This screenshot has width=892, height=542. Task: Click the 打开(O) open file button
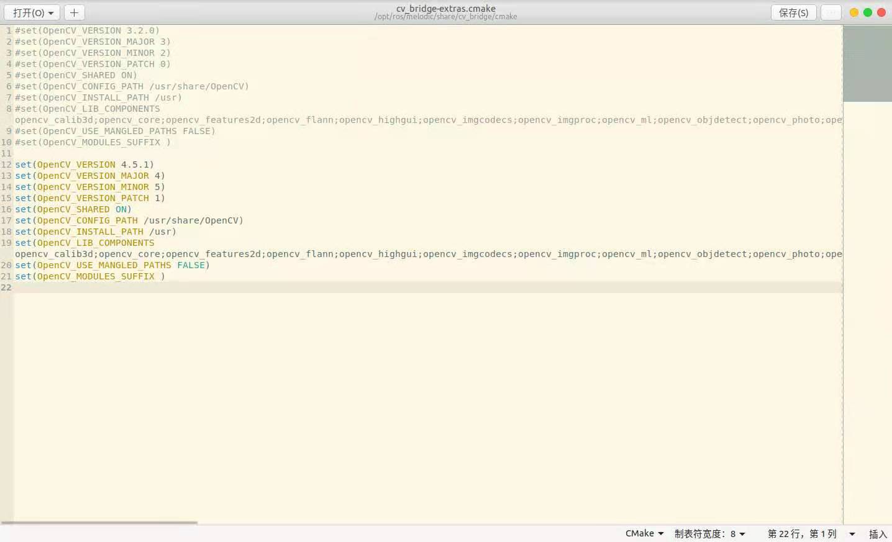(27, 12)
